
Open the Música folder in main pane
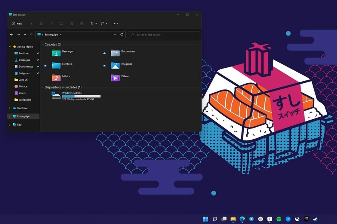(x=56, y=78)
